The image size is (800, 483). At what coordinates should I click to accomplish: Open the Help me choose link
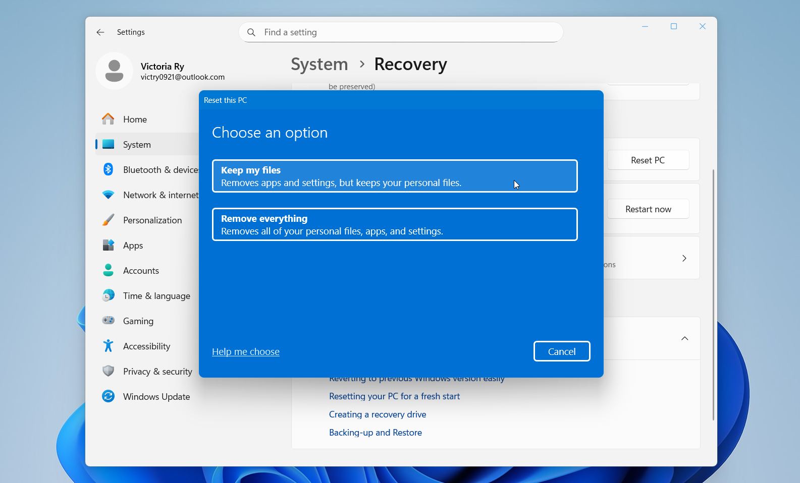[x=245, y=351]
